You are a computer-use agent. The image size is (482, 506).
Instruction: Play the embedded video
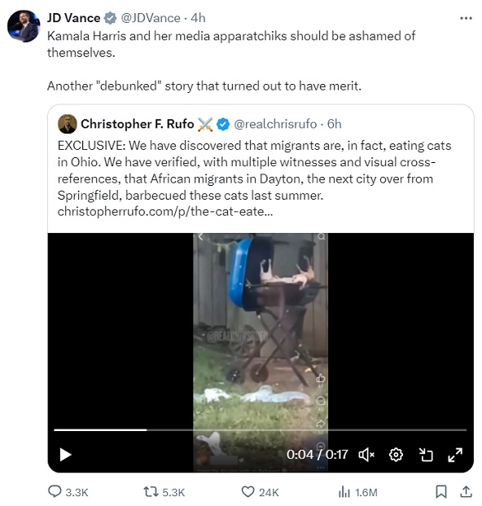[x=65, y=455]
